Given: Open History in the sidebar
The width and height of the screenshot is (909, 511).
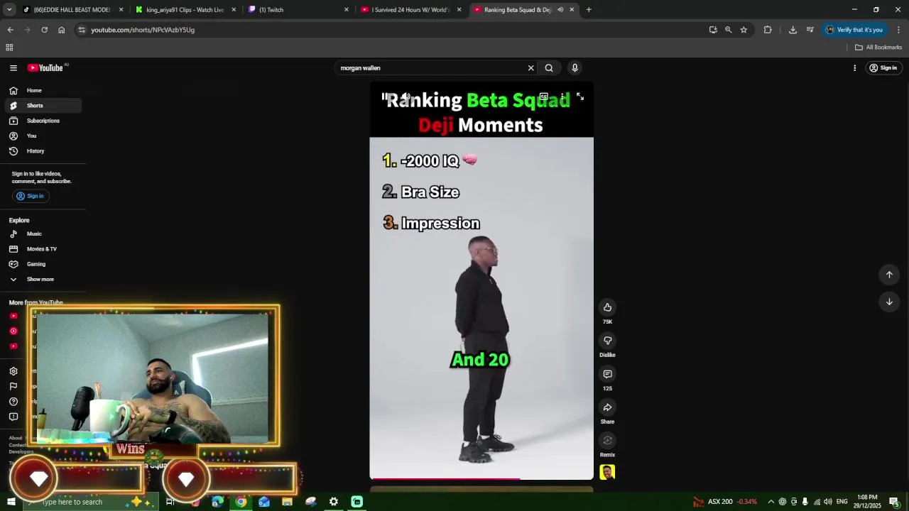Looking at the screenshot, I should coord(43,151).
